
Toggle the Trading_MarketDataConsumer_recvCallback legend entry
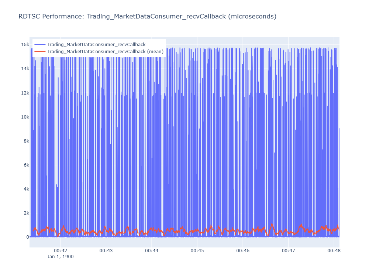click(x=96, y=45)
